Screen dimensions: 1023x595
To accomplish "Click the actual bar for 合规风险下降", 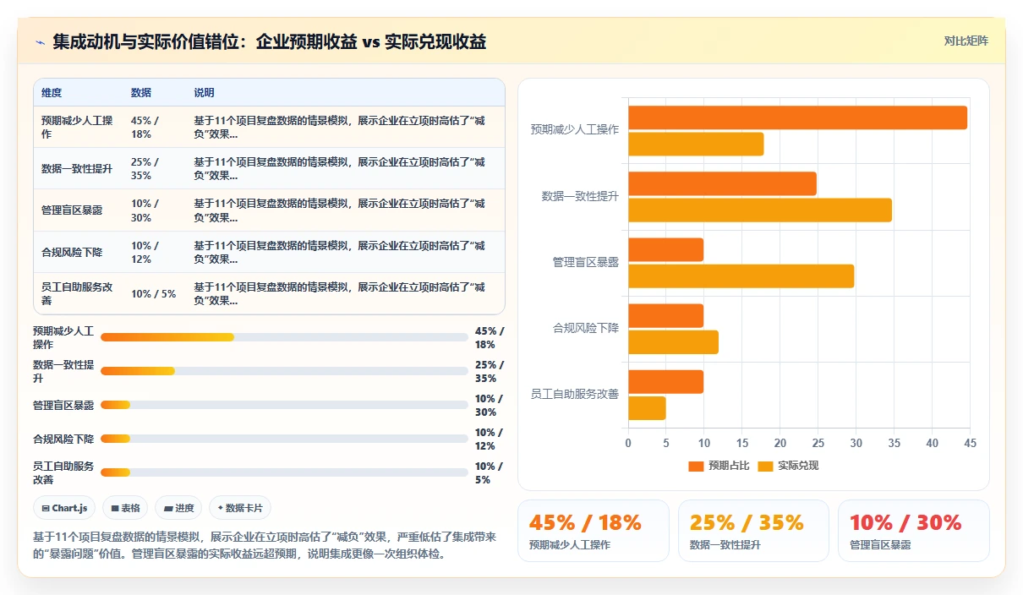I will coord(673,341).
